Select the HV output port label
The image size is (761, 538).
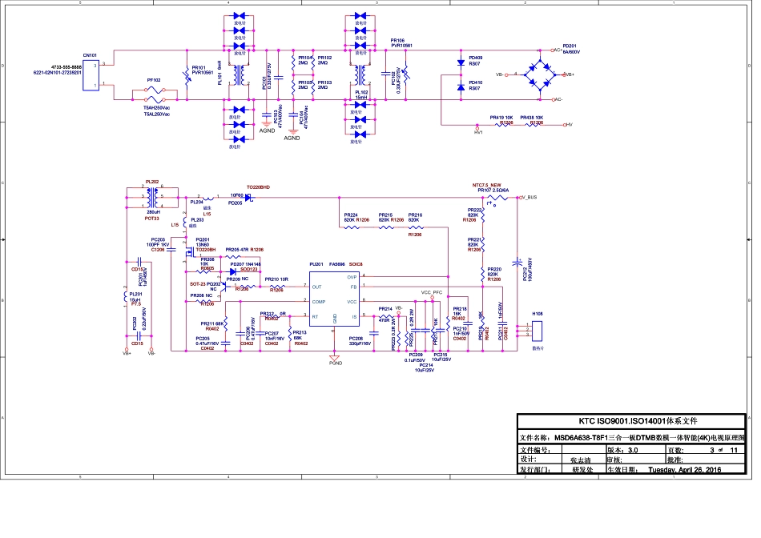[568, 125]
